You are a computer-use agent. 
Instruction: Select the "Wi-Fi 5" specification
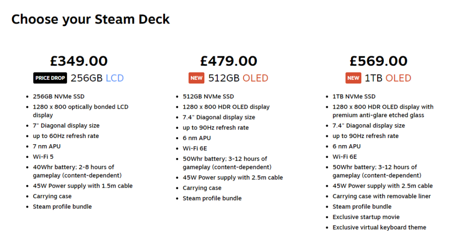pos(43,157)
